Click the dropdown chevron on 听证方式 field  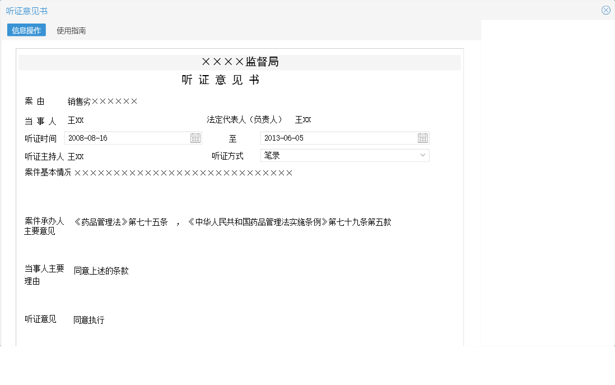pos(423,155)
